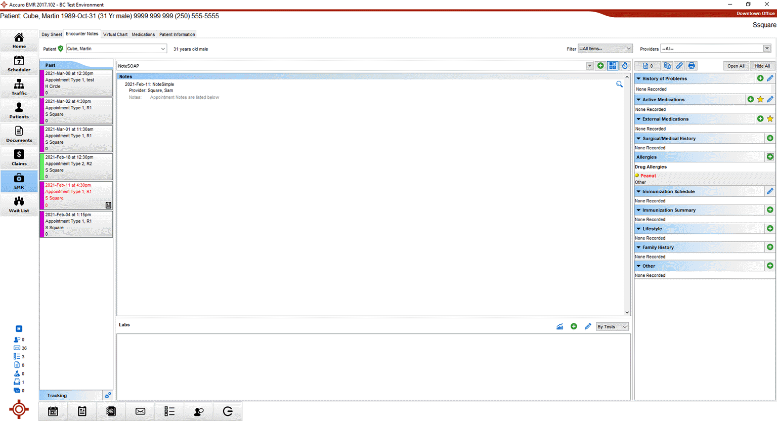Collapse the Lifestyle section

[639, 229]
